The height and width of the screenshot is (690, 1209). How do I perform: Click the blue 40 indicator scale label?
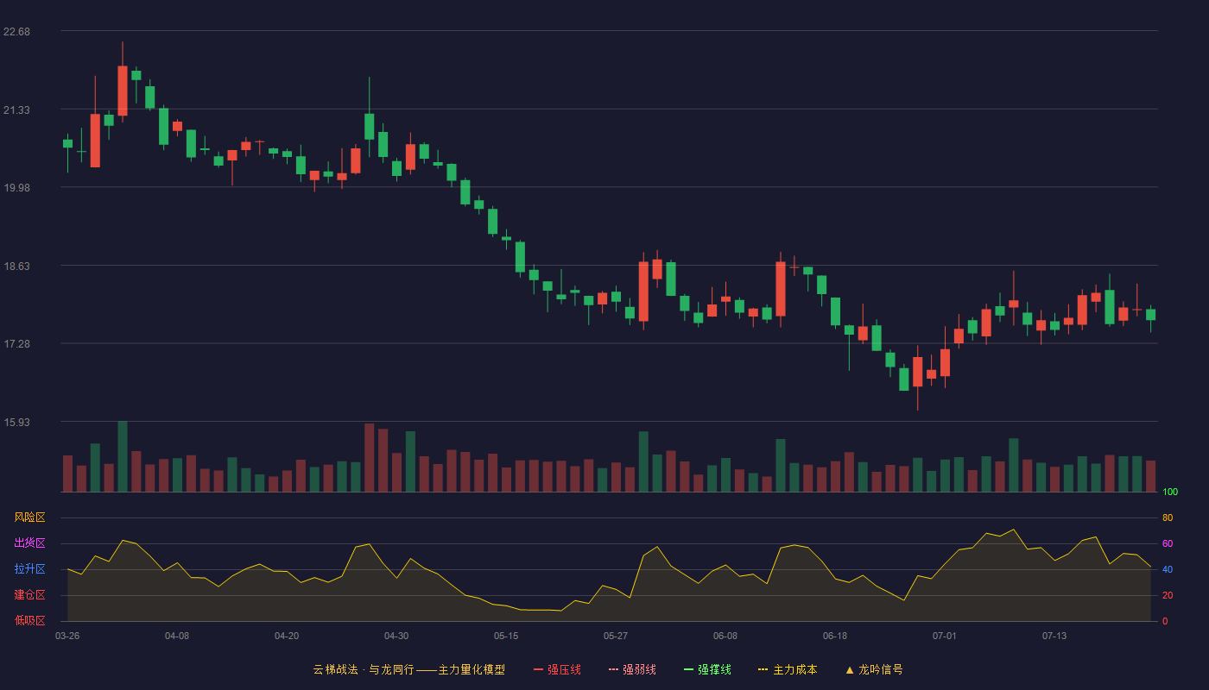[1168, 570]
